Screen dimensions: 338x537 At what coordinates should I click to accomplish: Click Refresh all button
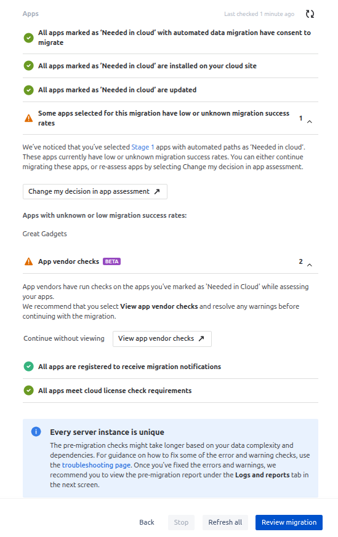pyautogui.click(x=225, y=522)
